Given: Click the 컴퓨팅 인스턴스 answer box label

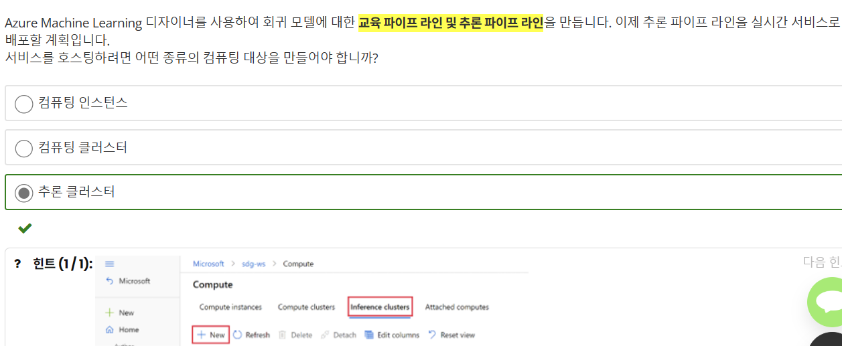Looking at the screenshot, I should 83,103.
